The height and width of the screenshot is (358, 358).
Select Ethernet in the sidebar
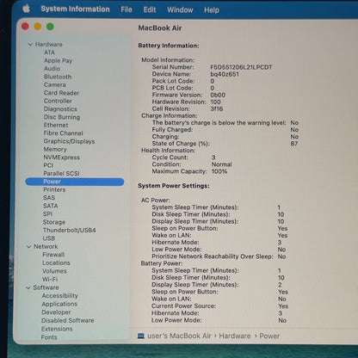56,125
